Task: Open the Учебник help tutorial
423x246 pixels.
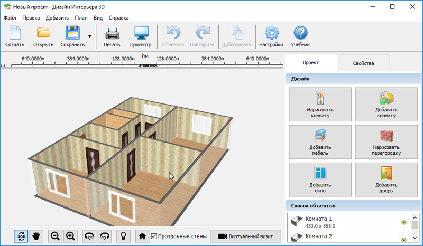Action: (300, 36)
